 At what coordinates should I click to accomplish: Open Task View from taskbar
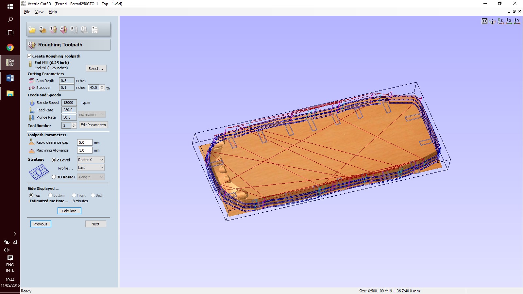[x=10, y=33]
